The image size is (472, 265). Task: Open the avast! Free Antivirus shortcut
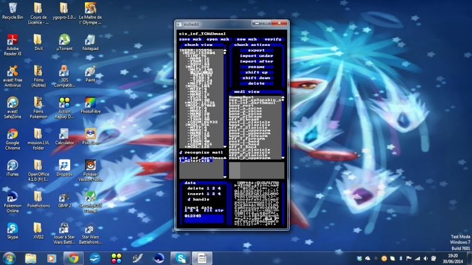(12, 77)
